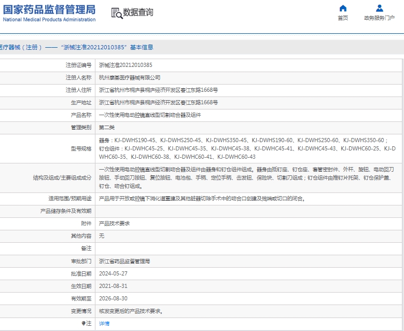404x331 pixels.
Task: Click the 政务服务门户 label text
Action: click(380, 18)
